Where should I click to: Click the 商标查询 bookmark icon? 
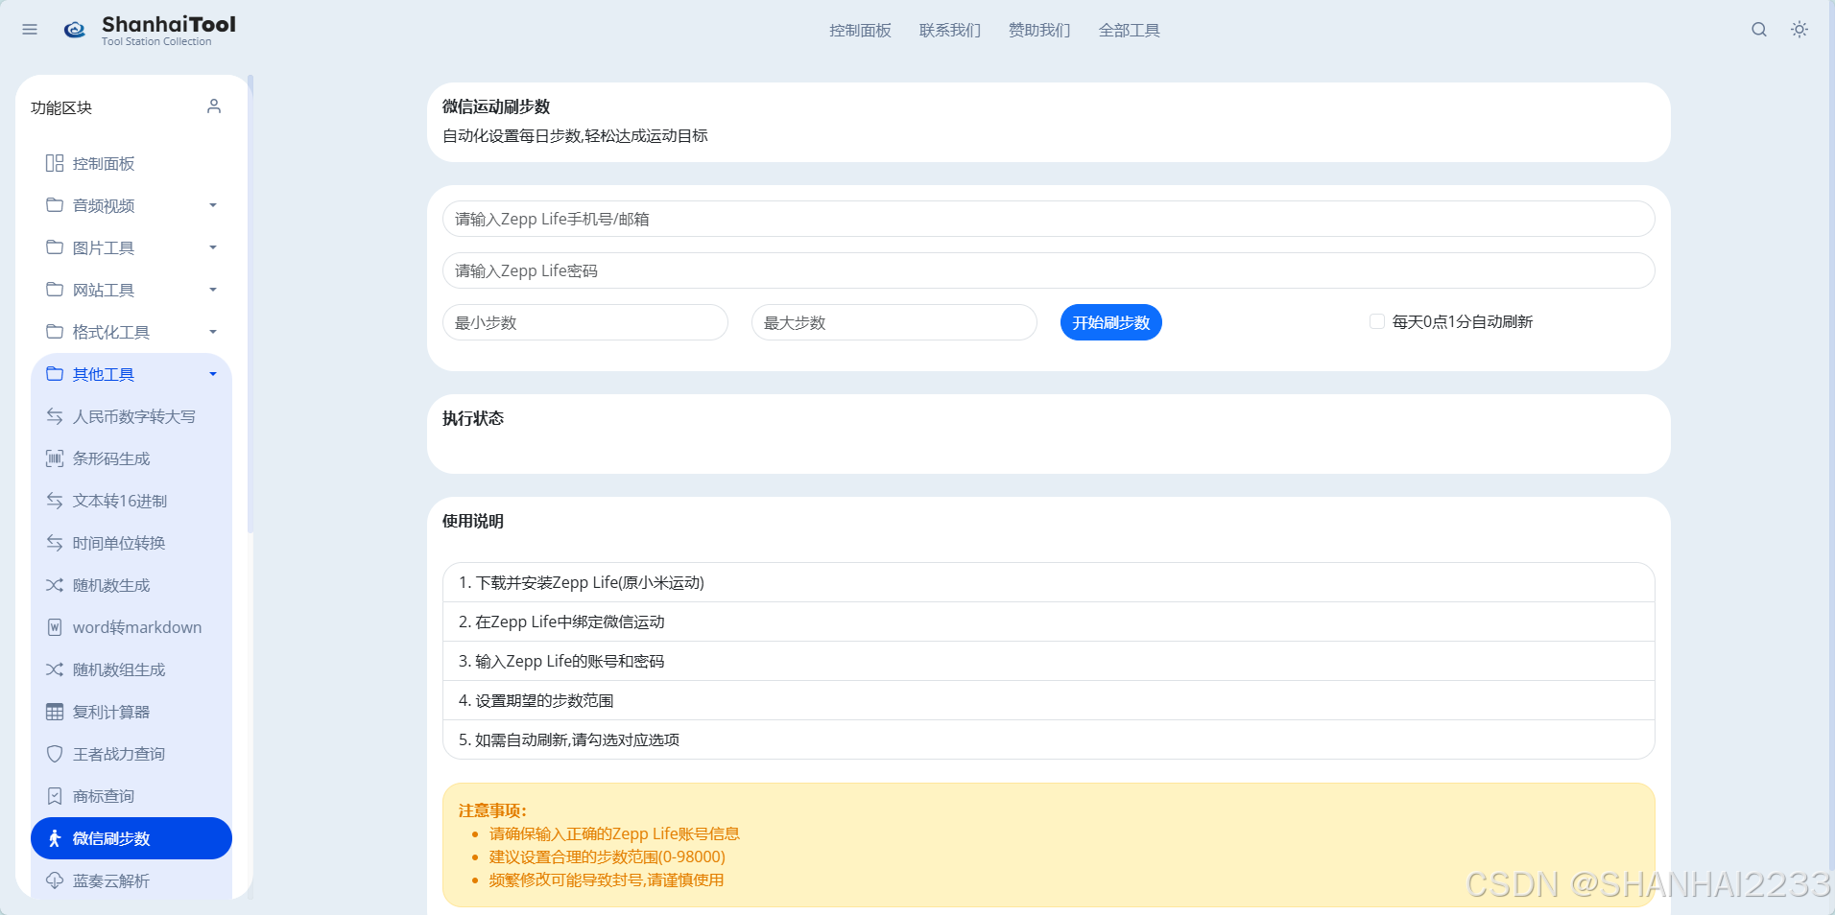(55, 796)
